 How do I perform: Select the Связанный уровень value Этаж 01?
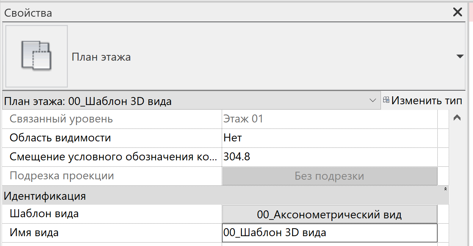tap(329, 119)
